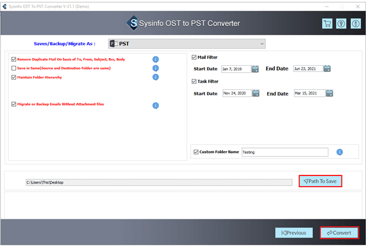366x247 pixels.
Task: Open calendar for Mail Filter End Date
Action: (x=327, y=69)
